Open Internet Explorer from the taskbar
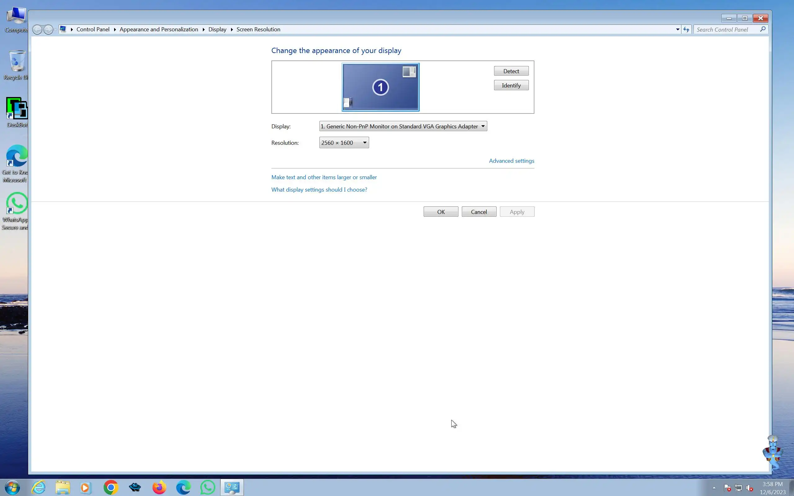The image size is (794, 496). pos(38,487)
